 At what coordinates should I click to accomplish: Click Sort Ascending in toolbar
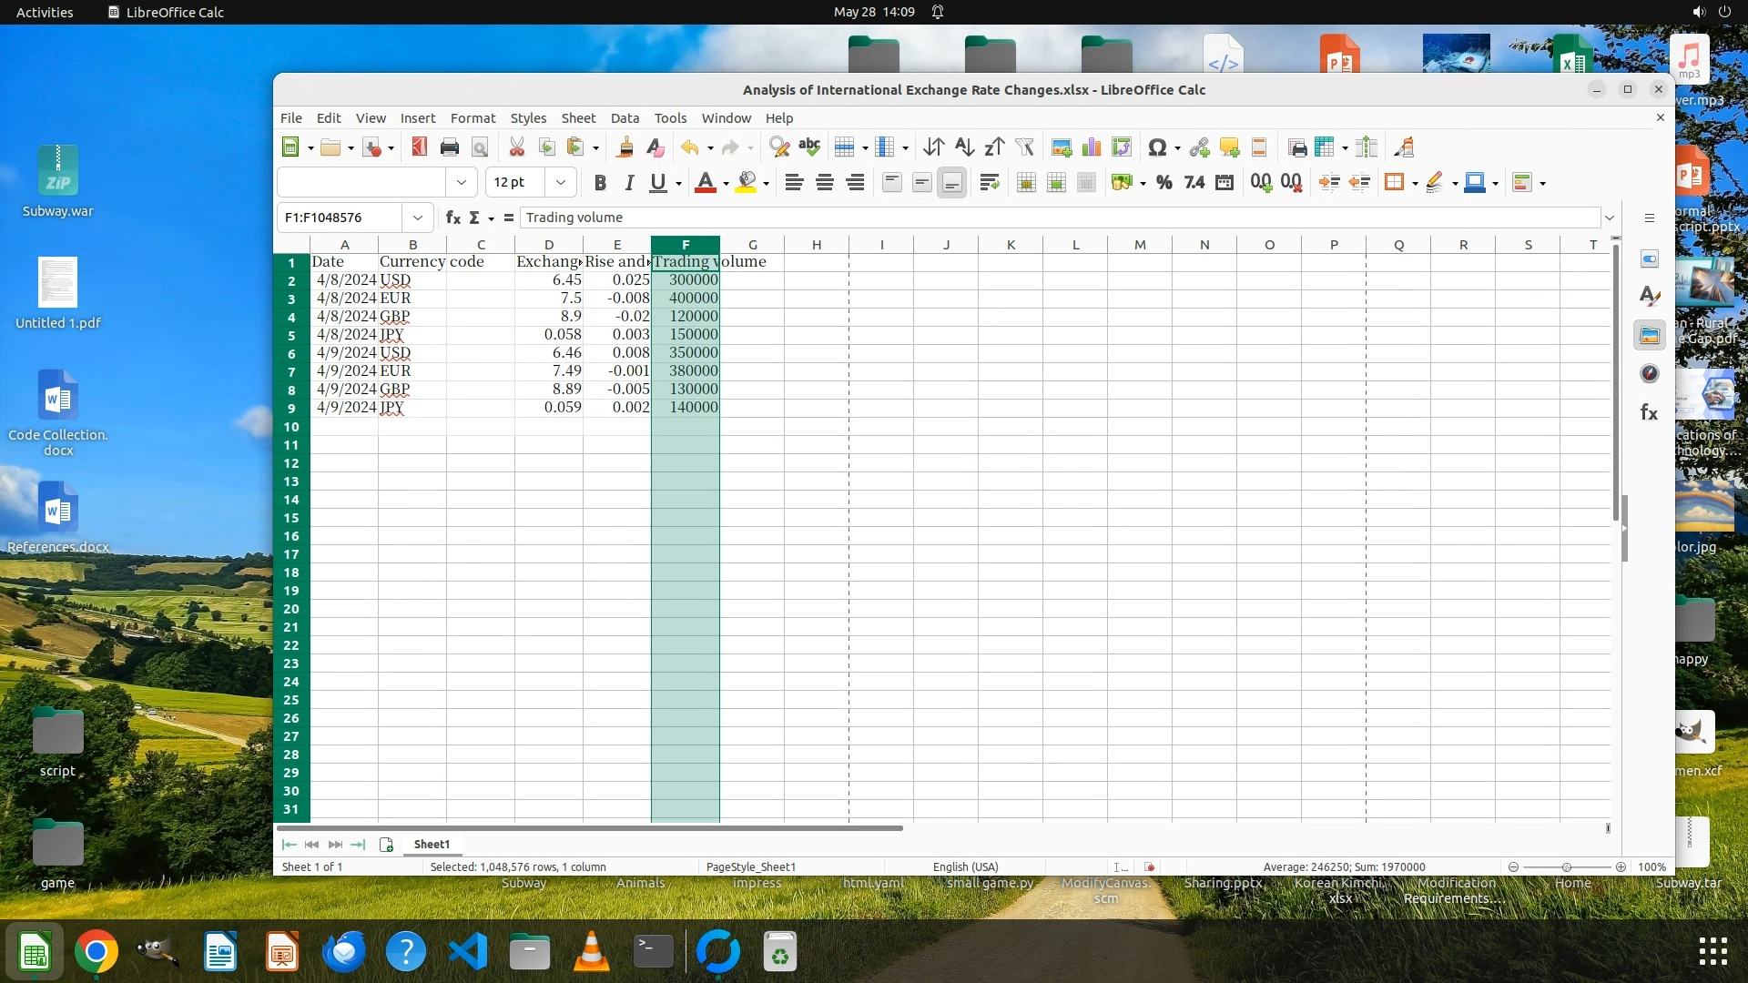(x=964, y=147)
